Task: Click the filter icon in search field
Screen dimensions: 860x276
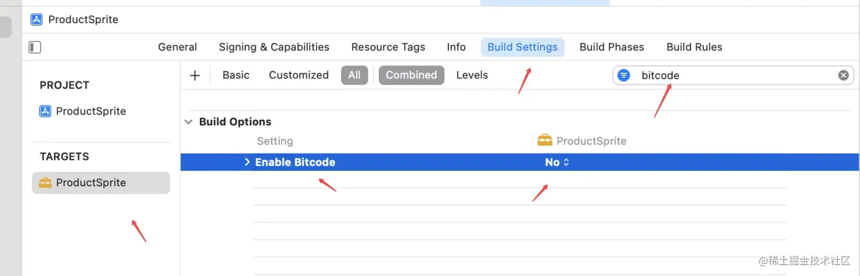Action: click(624, 75)
